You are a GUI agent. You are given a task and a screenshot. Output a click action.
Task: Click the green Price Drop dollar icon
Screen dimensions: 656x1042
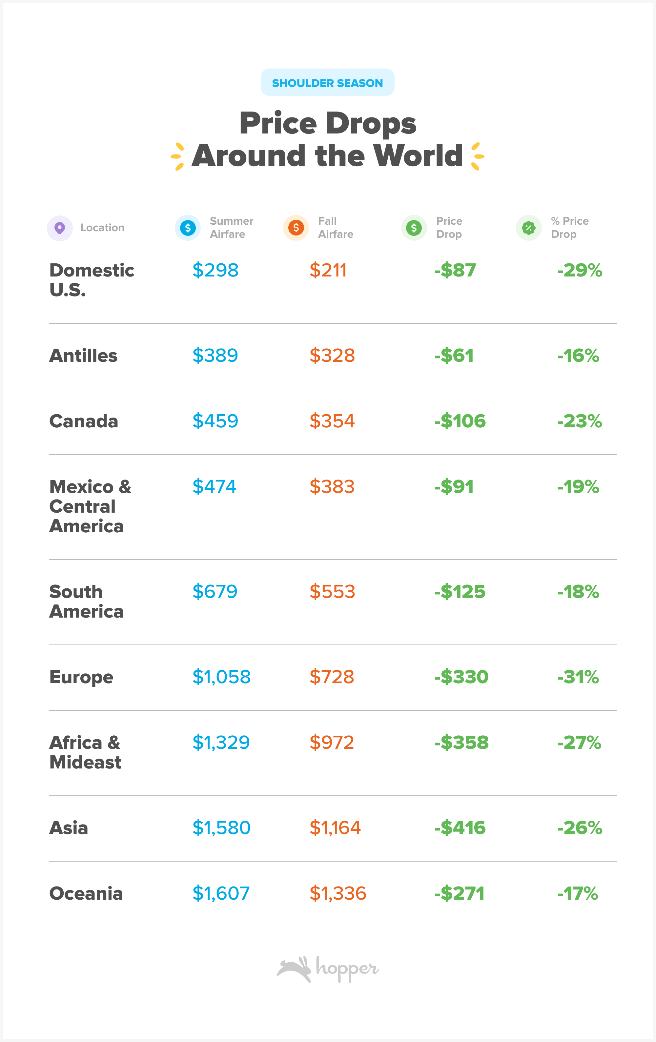414,228
